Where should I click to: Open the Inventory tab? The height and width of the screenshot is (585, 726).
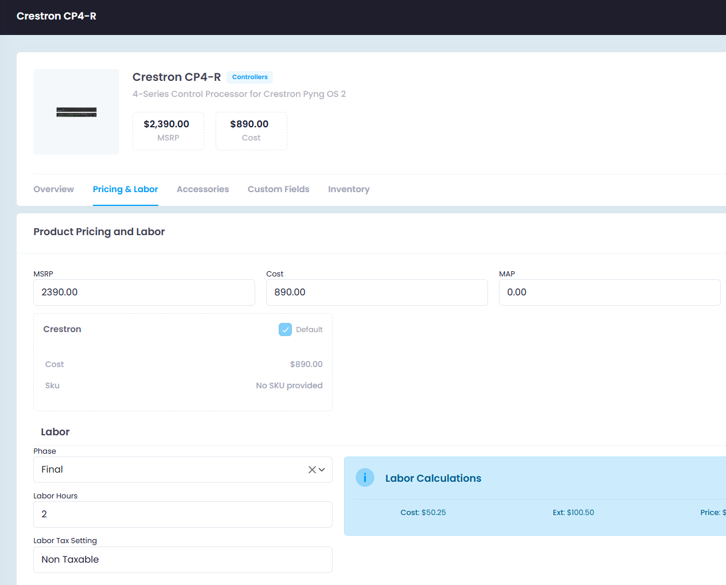click(349, 189)
